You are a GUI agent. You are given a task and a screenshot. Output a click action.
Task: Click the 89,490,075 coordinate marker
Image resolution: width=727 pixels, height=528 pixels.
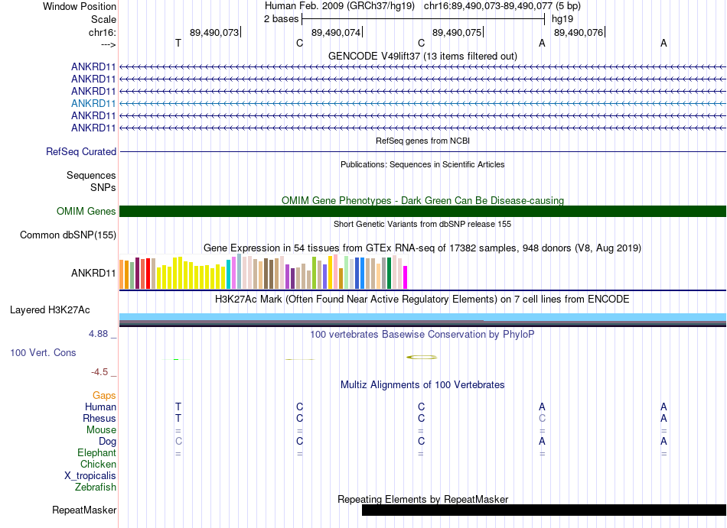(x=457, y=32)
